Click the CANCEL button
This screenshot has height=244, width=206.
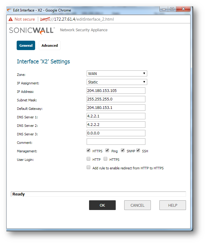(x=137, y=205)
